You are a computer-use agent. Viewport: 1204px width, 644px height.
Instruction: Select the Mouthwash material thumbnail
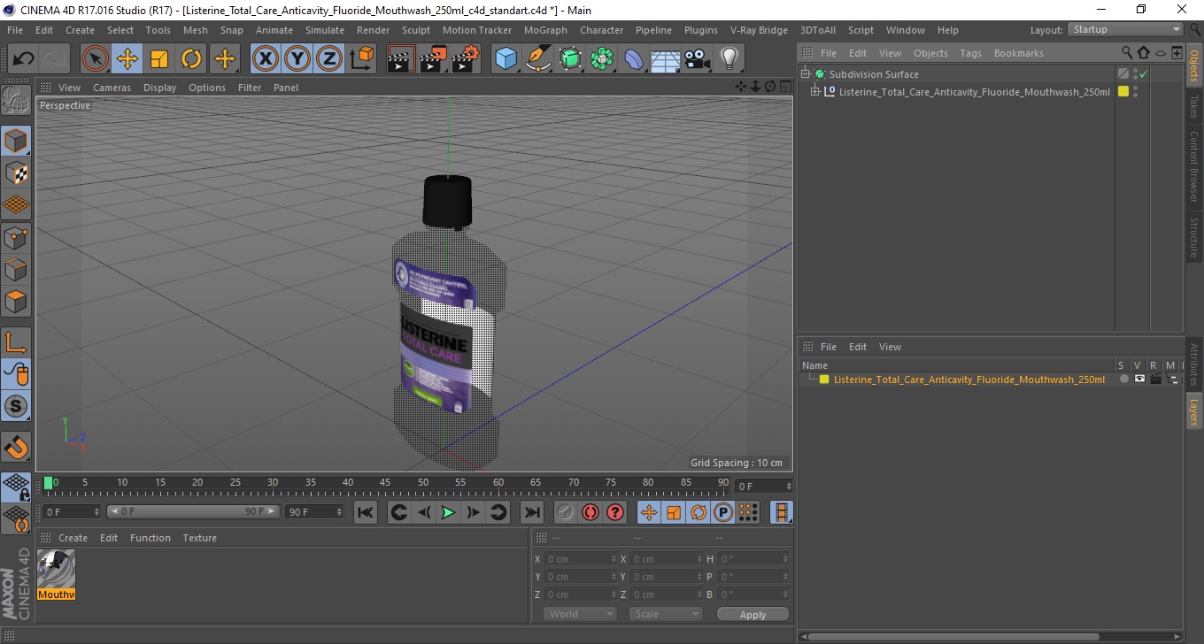pos(57,574)
